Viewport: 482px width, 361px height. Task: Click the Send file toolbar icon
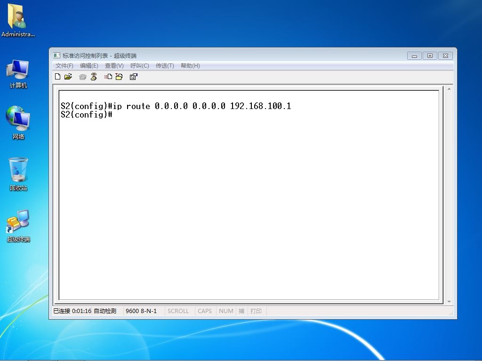pos(108,77)
